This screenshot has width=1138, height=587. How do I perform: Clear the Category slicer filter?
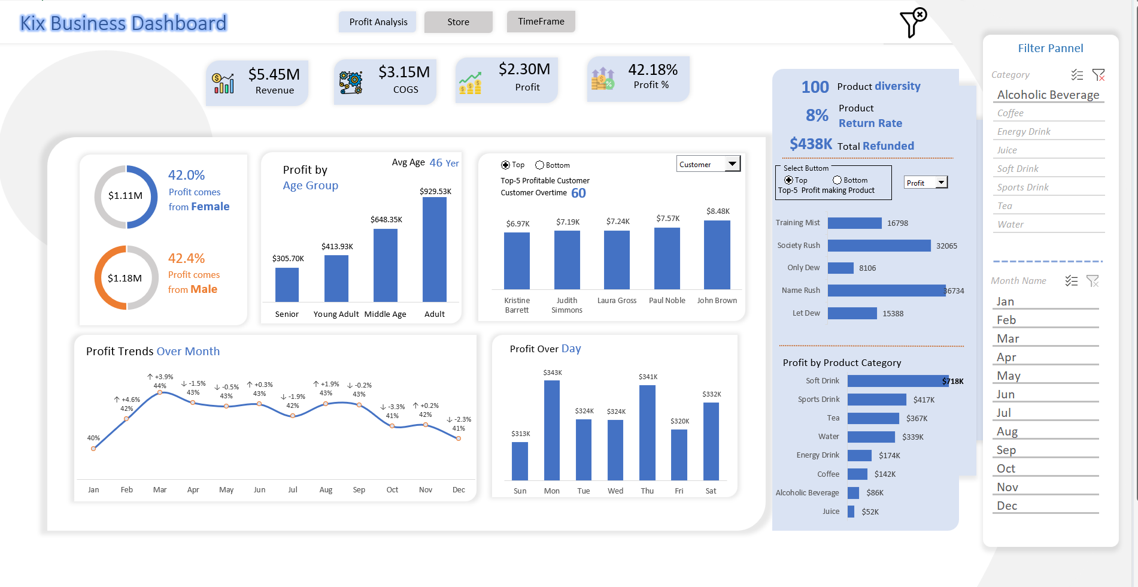click(x=1098, y=75)
